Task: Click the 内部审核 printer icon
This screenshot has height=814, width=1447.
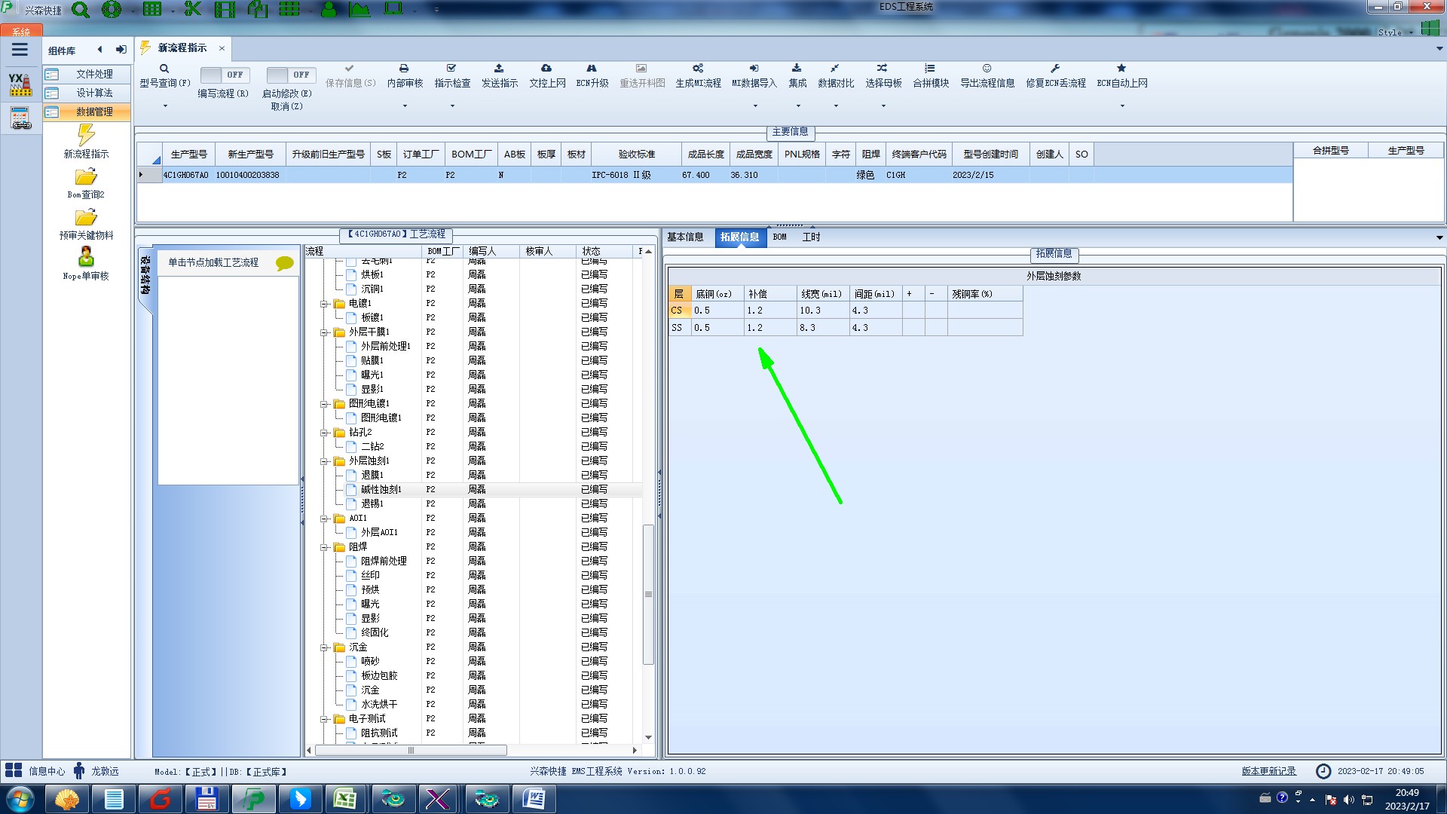Action: pos(404,69)
